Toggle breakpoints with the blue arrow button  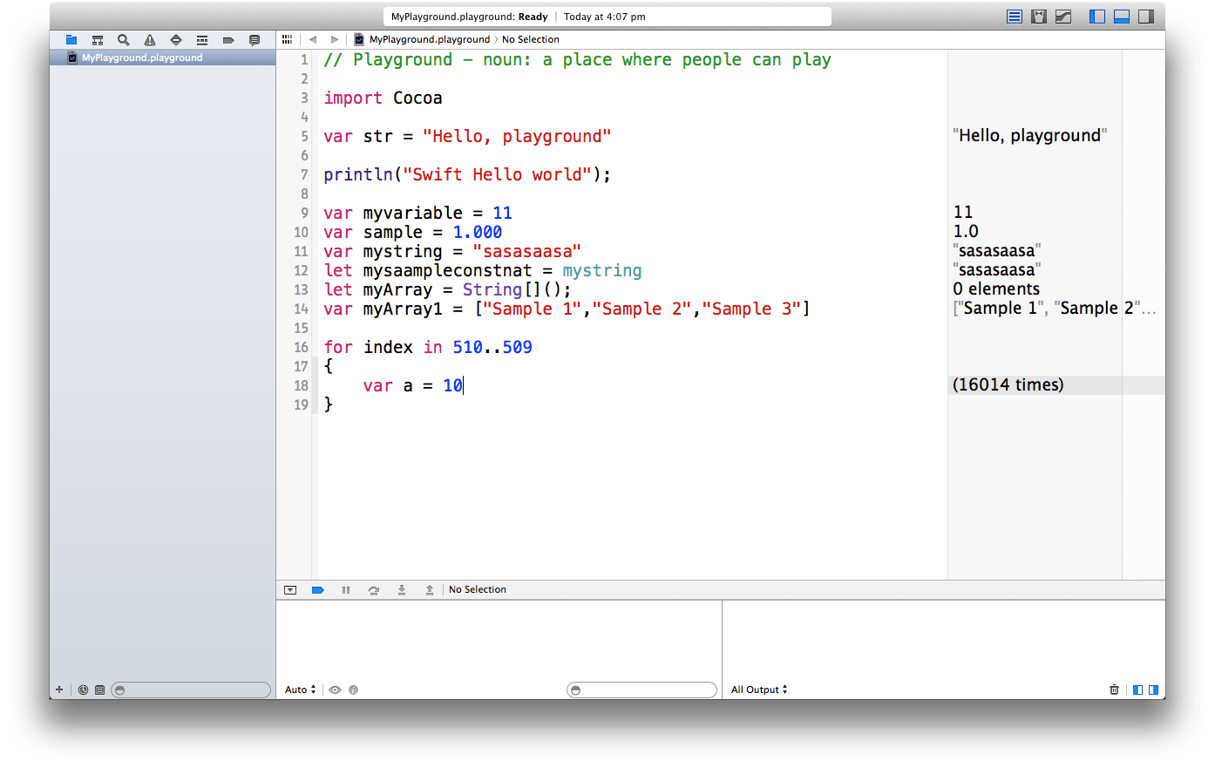317,590
